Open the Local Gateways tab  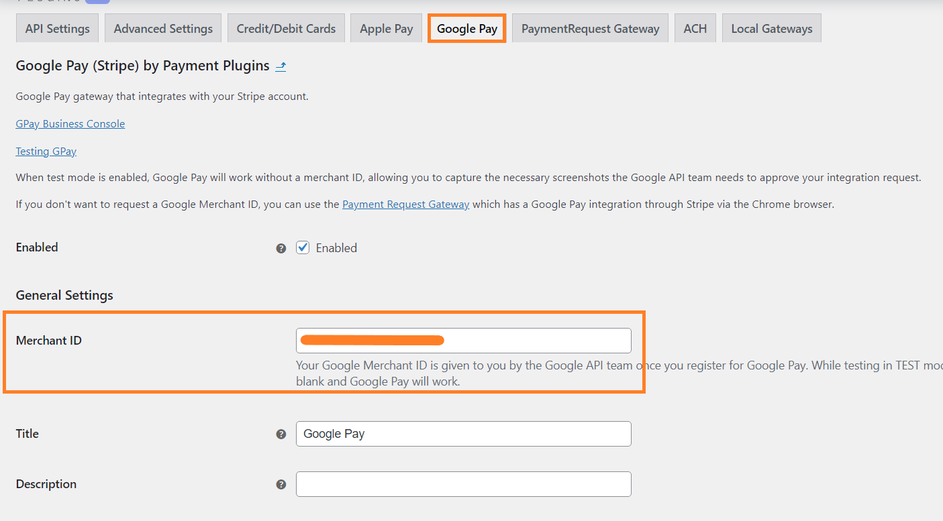[772, 29]
